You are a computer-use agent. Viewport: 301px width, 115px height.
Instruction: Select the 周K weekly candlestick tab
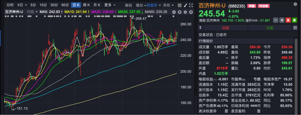point(86,5)
